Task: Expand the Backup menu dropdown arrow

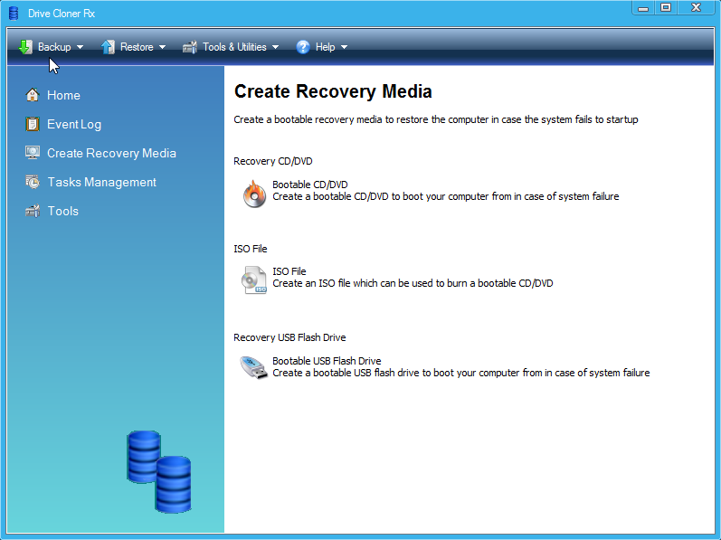Action: (80, 47)
